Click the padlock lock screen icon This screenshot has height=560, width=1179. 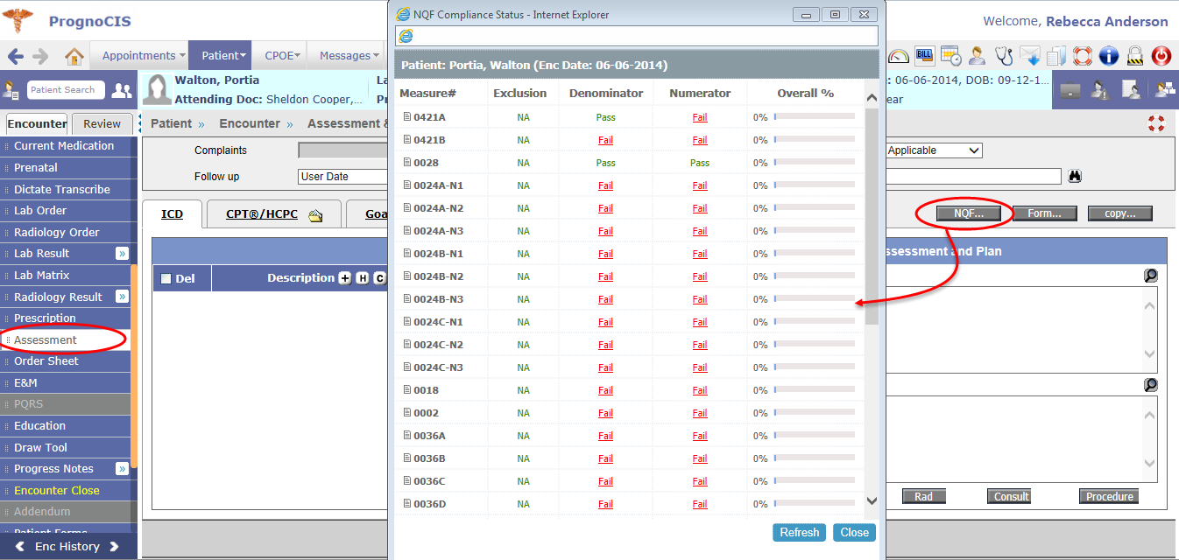click(x=1135, y=56)
